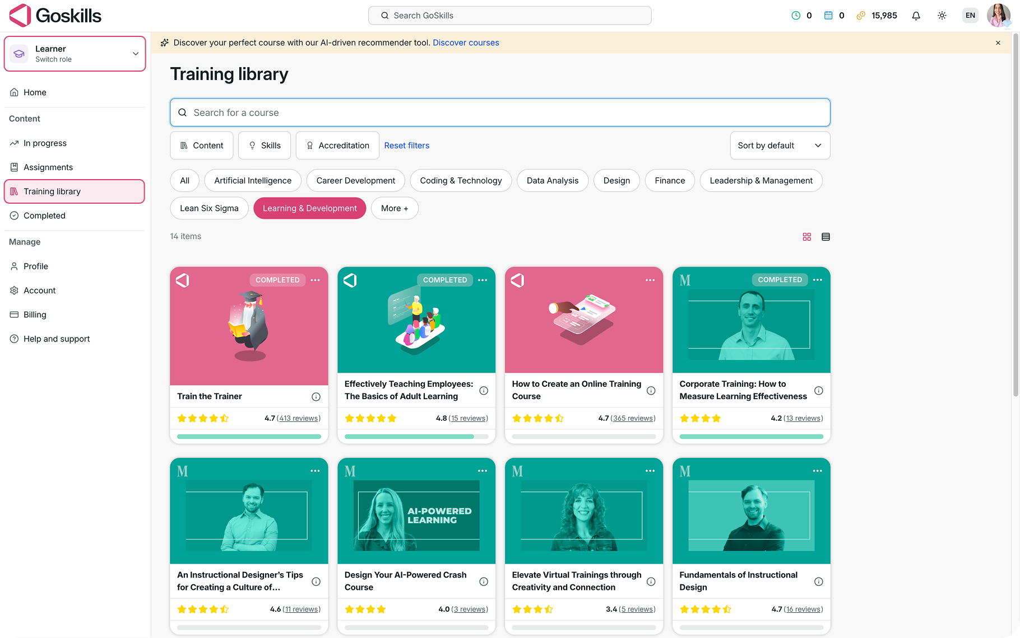This screenshot has width=1020, height=638.
Task: Click the clock hours counter icon
Action: click(x=796, y=16)
